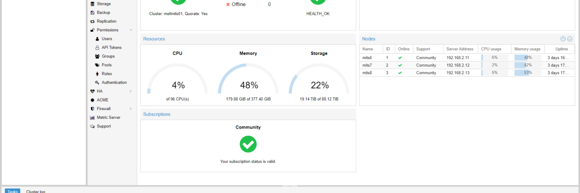Expand the Firewall submenu arrow

(x=131, y=109)
